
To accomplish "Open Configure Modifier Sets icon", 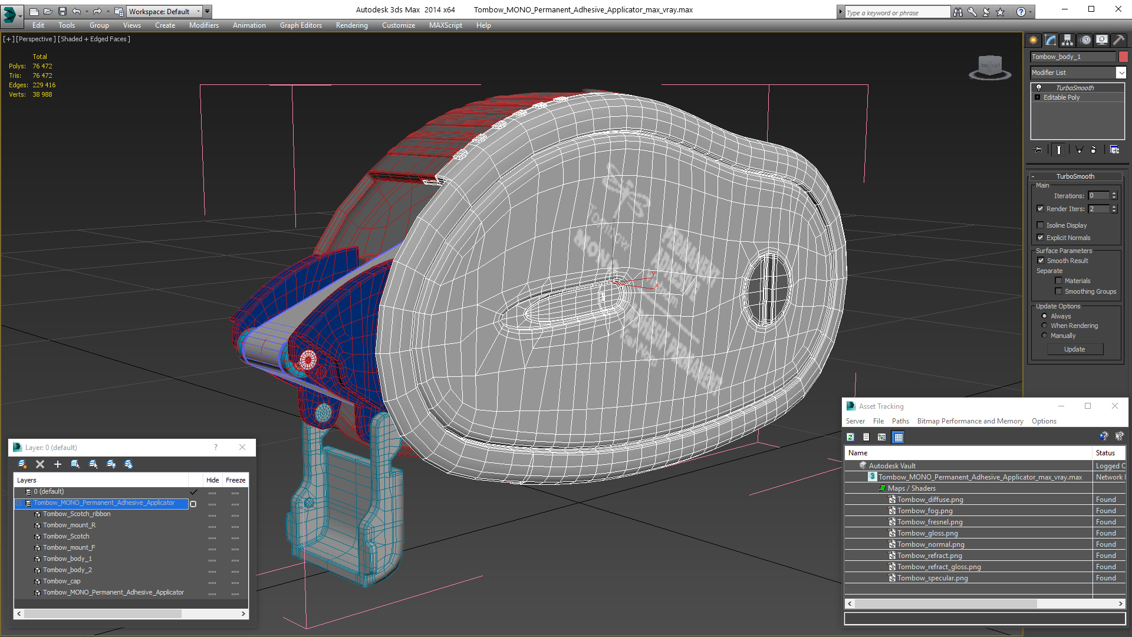I will click(1114, 150).
